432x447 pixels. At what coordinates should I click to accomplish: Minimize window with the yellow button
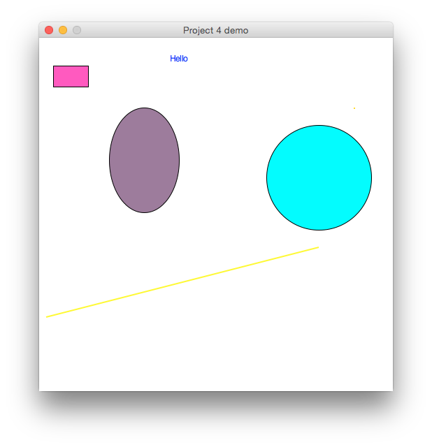[63, 30]
